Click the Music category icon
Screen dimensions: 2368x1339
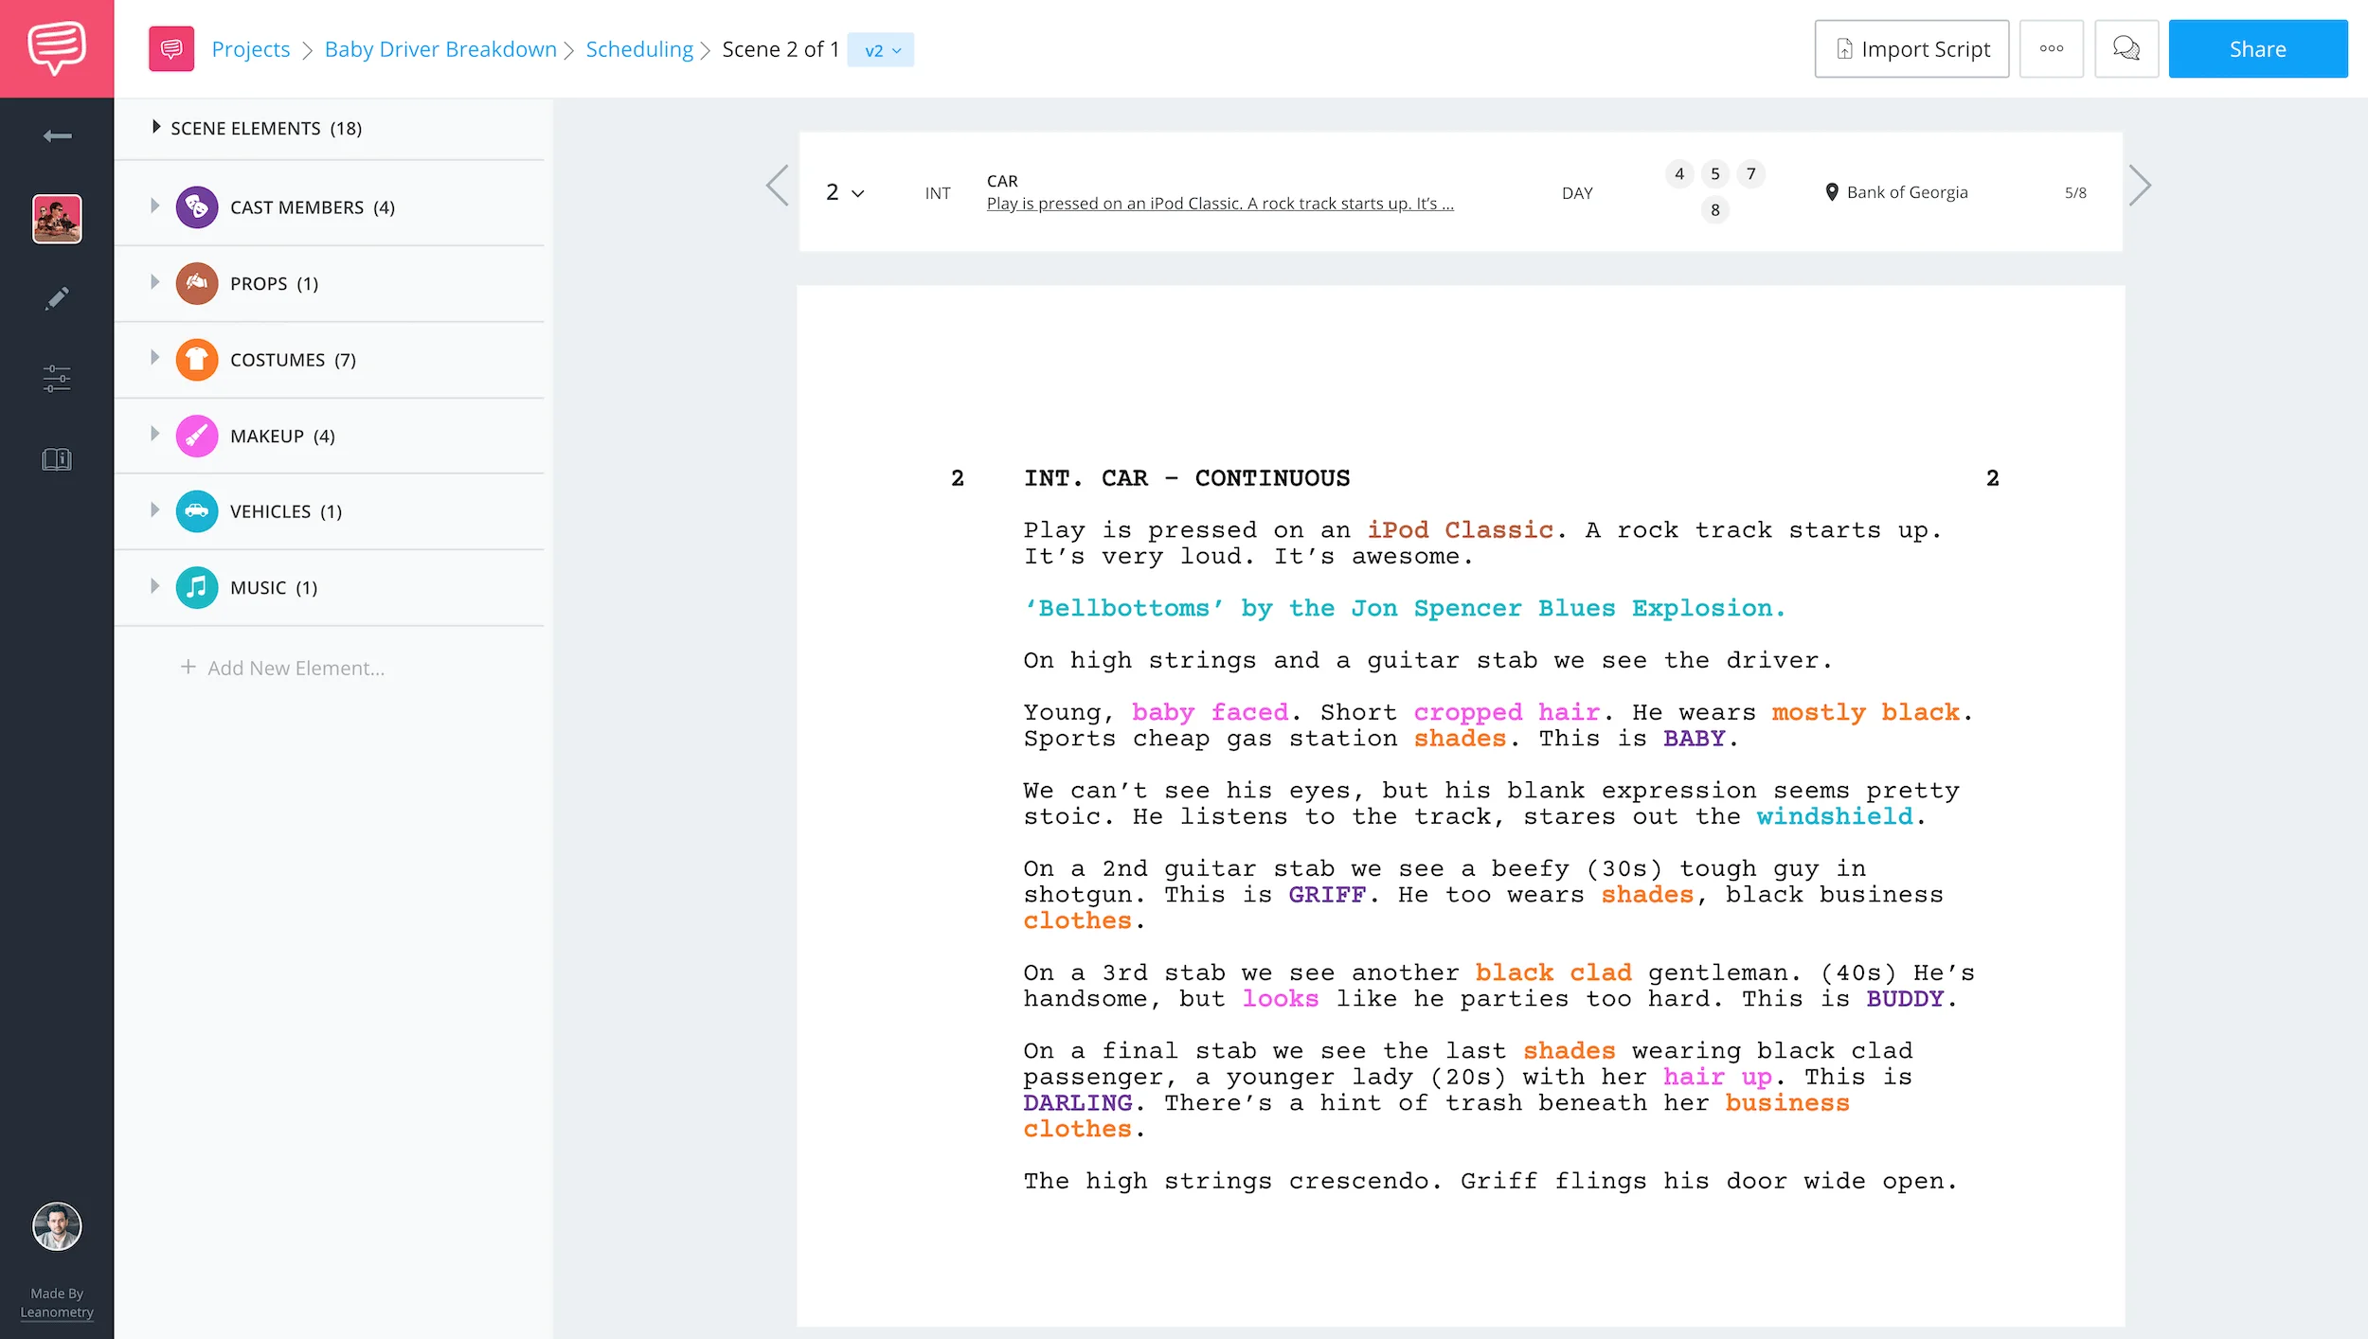click(195, 586)
